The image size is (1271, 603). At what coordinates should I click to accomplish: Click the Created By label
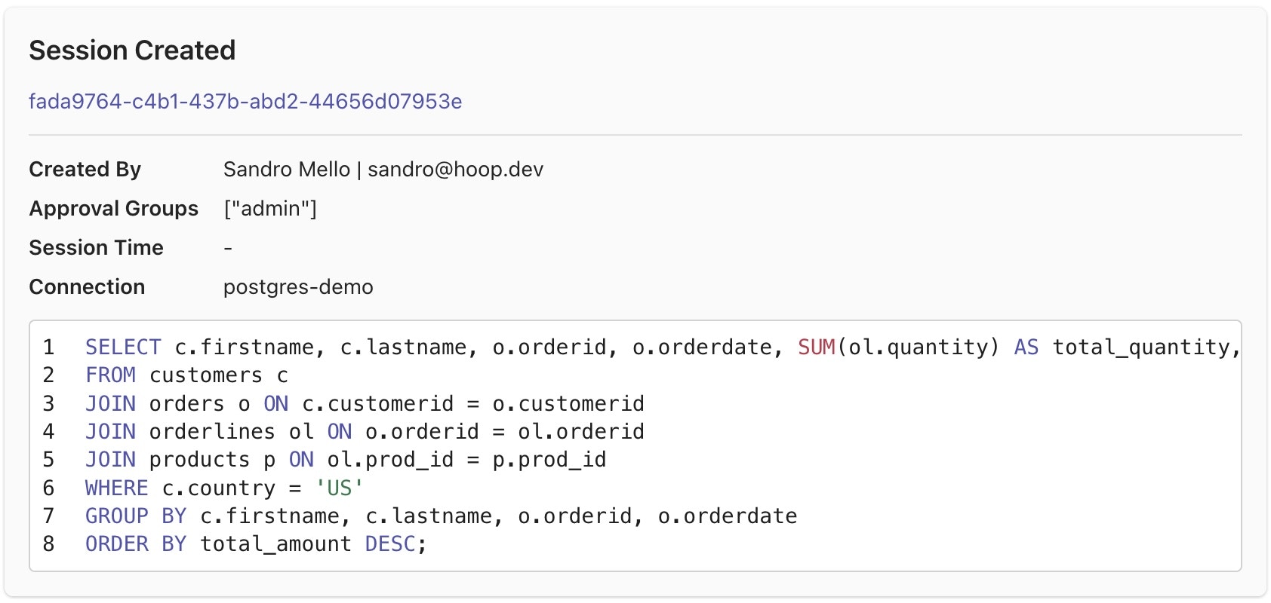click(x=85, y=170)
